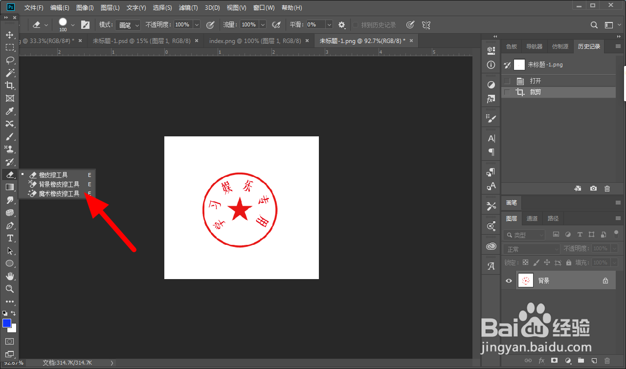626x369 pixels.
Task: Open the brush settings panel toggle icon
Action: pos(86,24)
